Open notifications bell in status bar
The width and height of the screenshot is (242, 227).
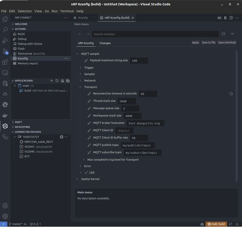237,224
